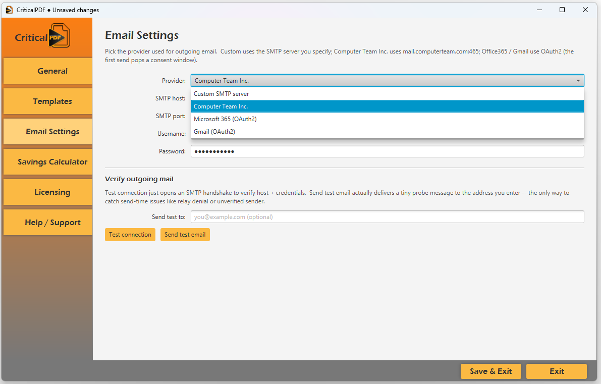Collapse the Provider dropdown arrow

point(578,81)
